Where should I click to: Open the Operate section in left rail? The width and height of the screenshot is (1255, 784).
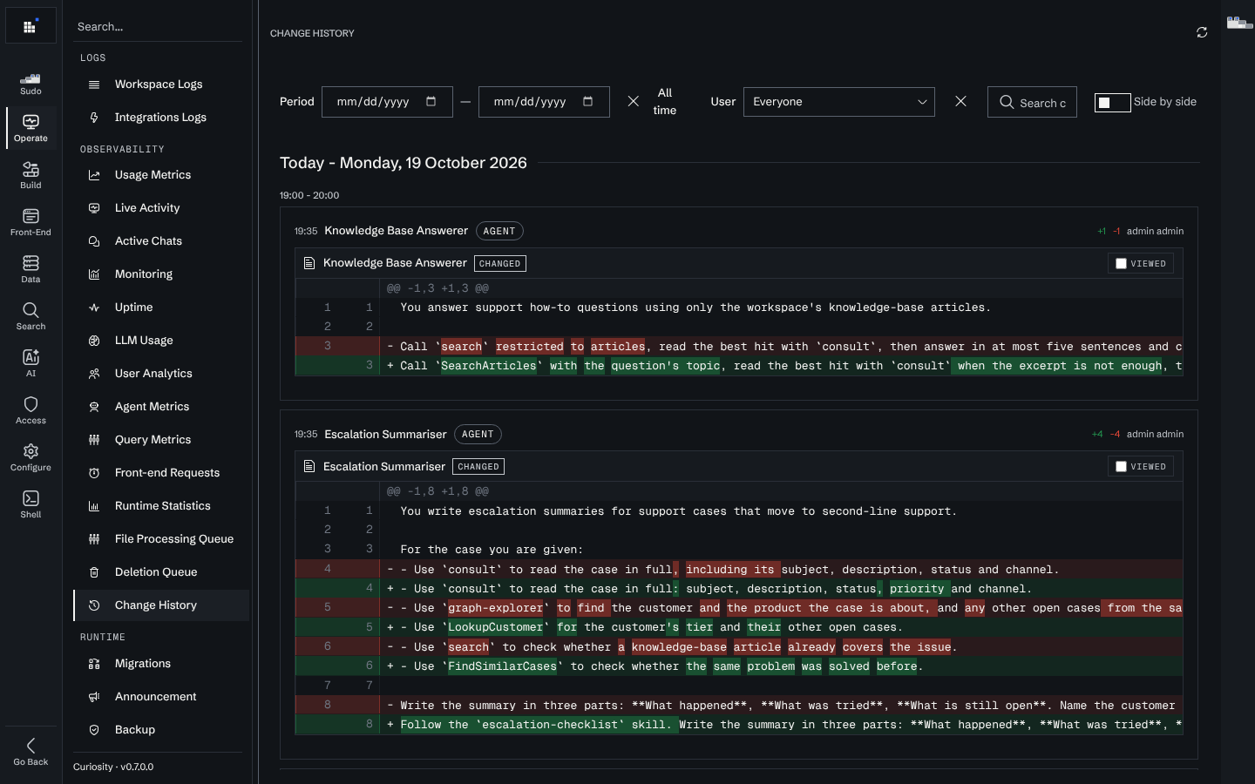tap(31, 128)
